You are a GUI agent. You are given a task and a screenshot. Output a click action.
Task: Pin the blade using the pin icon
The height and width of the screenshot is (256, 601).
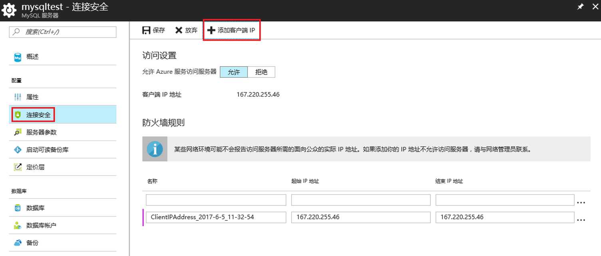coord(580,7)
